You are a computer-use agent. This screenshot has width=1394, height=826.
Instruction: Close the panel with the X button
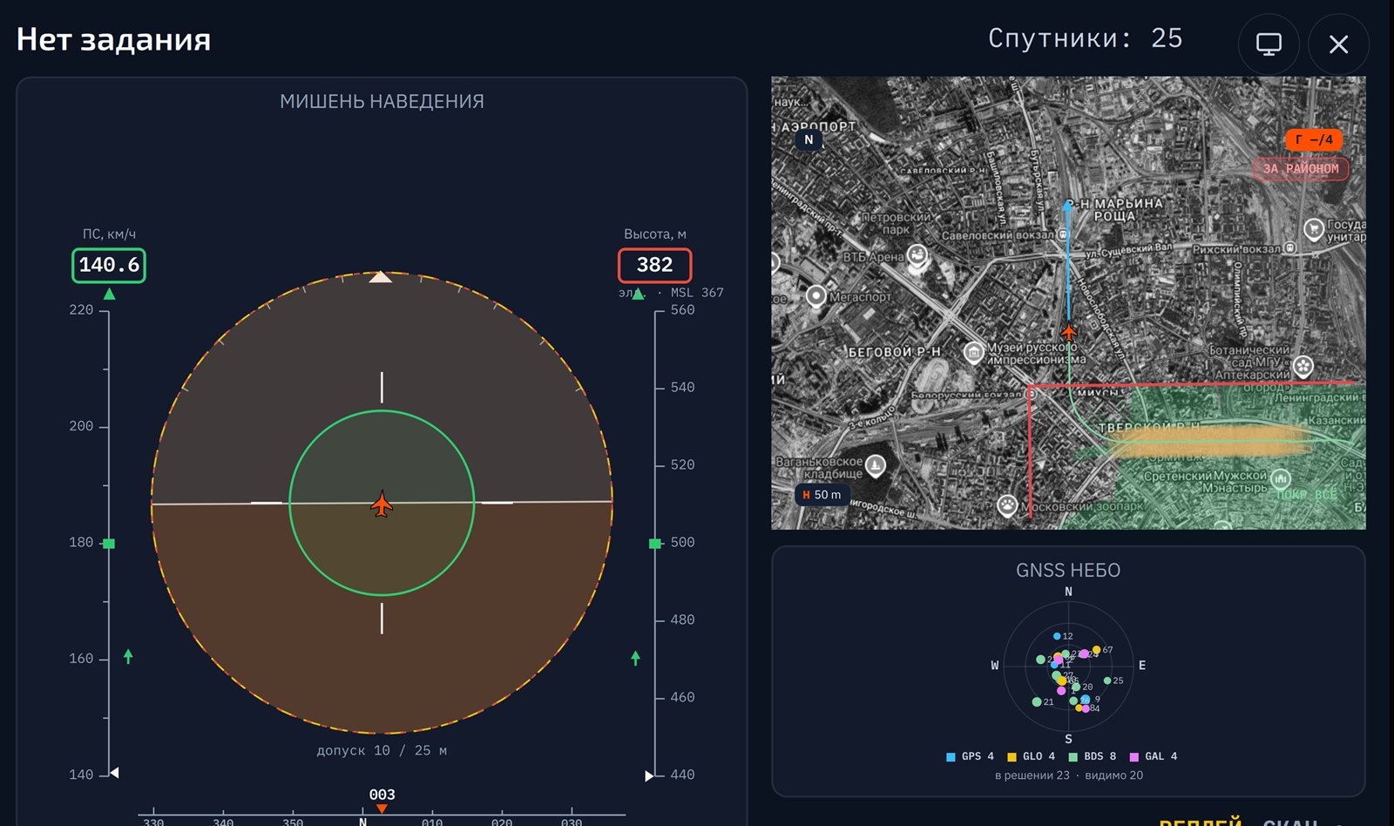1338,44
